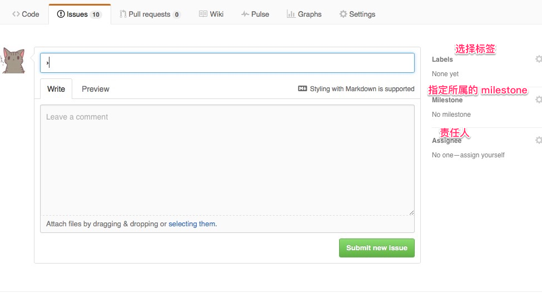The width and height of the screenshot is (542, 293).
Task: Click the Code tab
Action: (x=26, y=14)
